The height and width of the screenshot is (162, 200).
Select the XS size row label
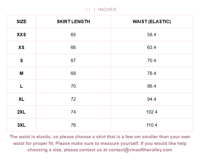pyautogui.click(x=22, y=48)
